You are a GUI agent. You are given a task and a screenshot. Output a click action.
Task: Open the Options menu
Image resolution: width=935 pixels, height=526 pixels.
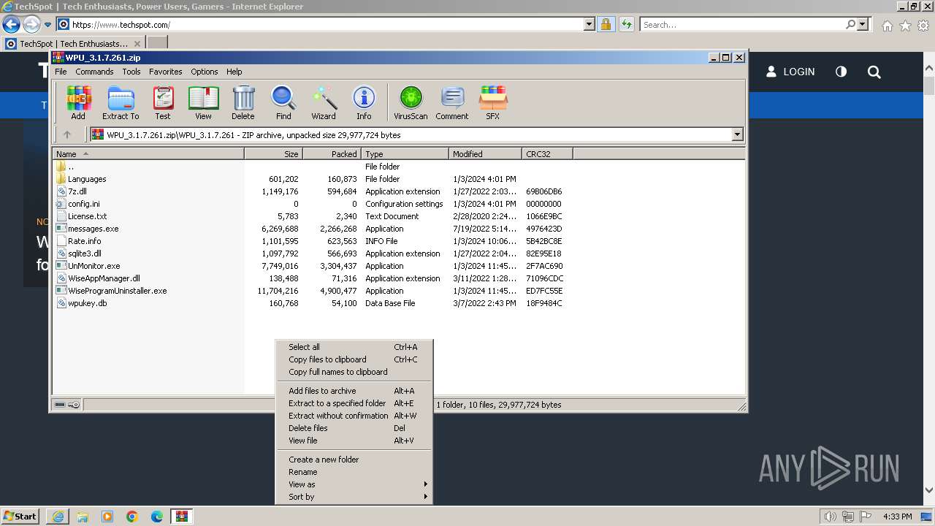coord(205,72)
